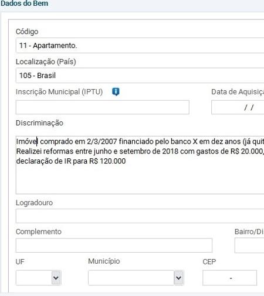This screenshot has width=264, height=296.
Task: Click the Inscrição Municipal (IPTU) input field
Action: coord(103,107)
